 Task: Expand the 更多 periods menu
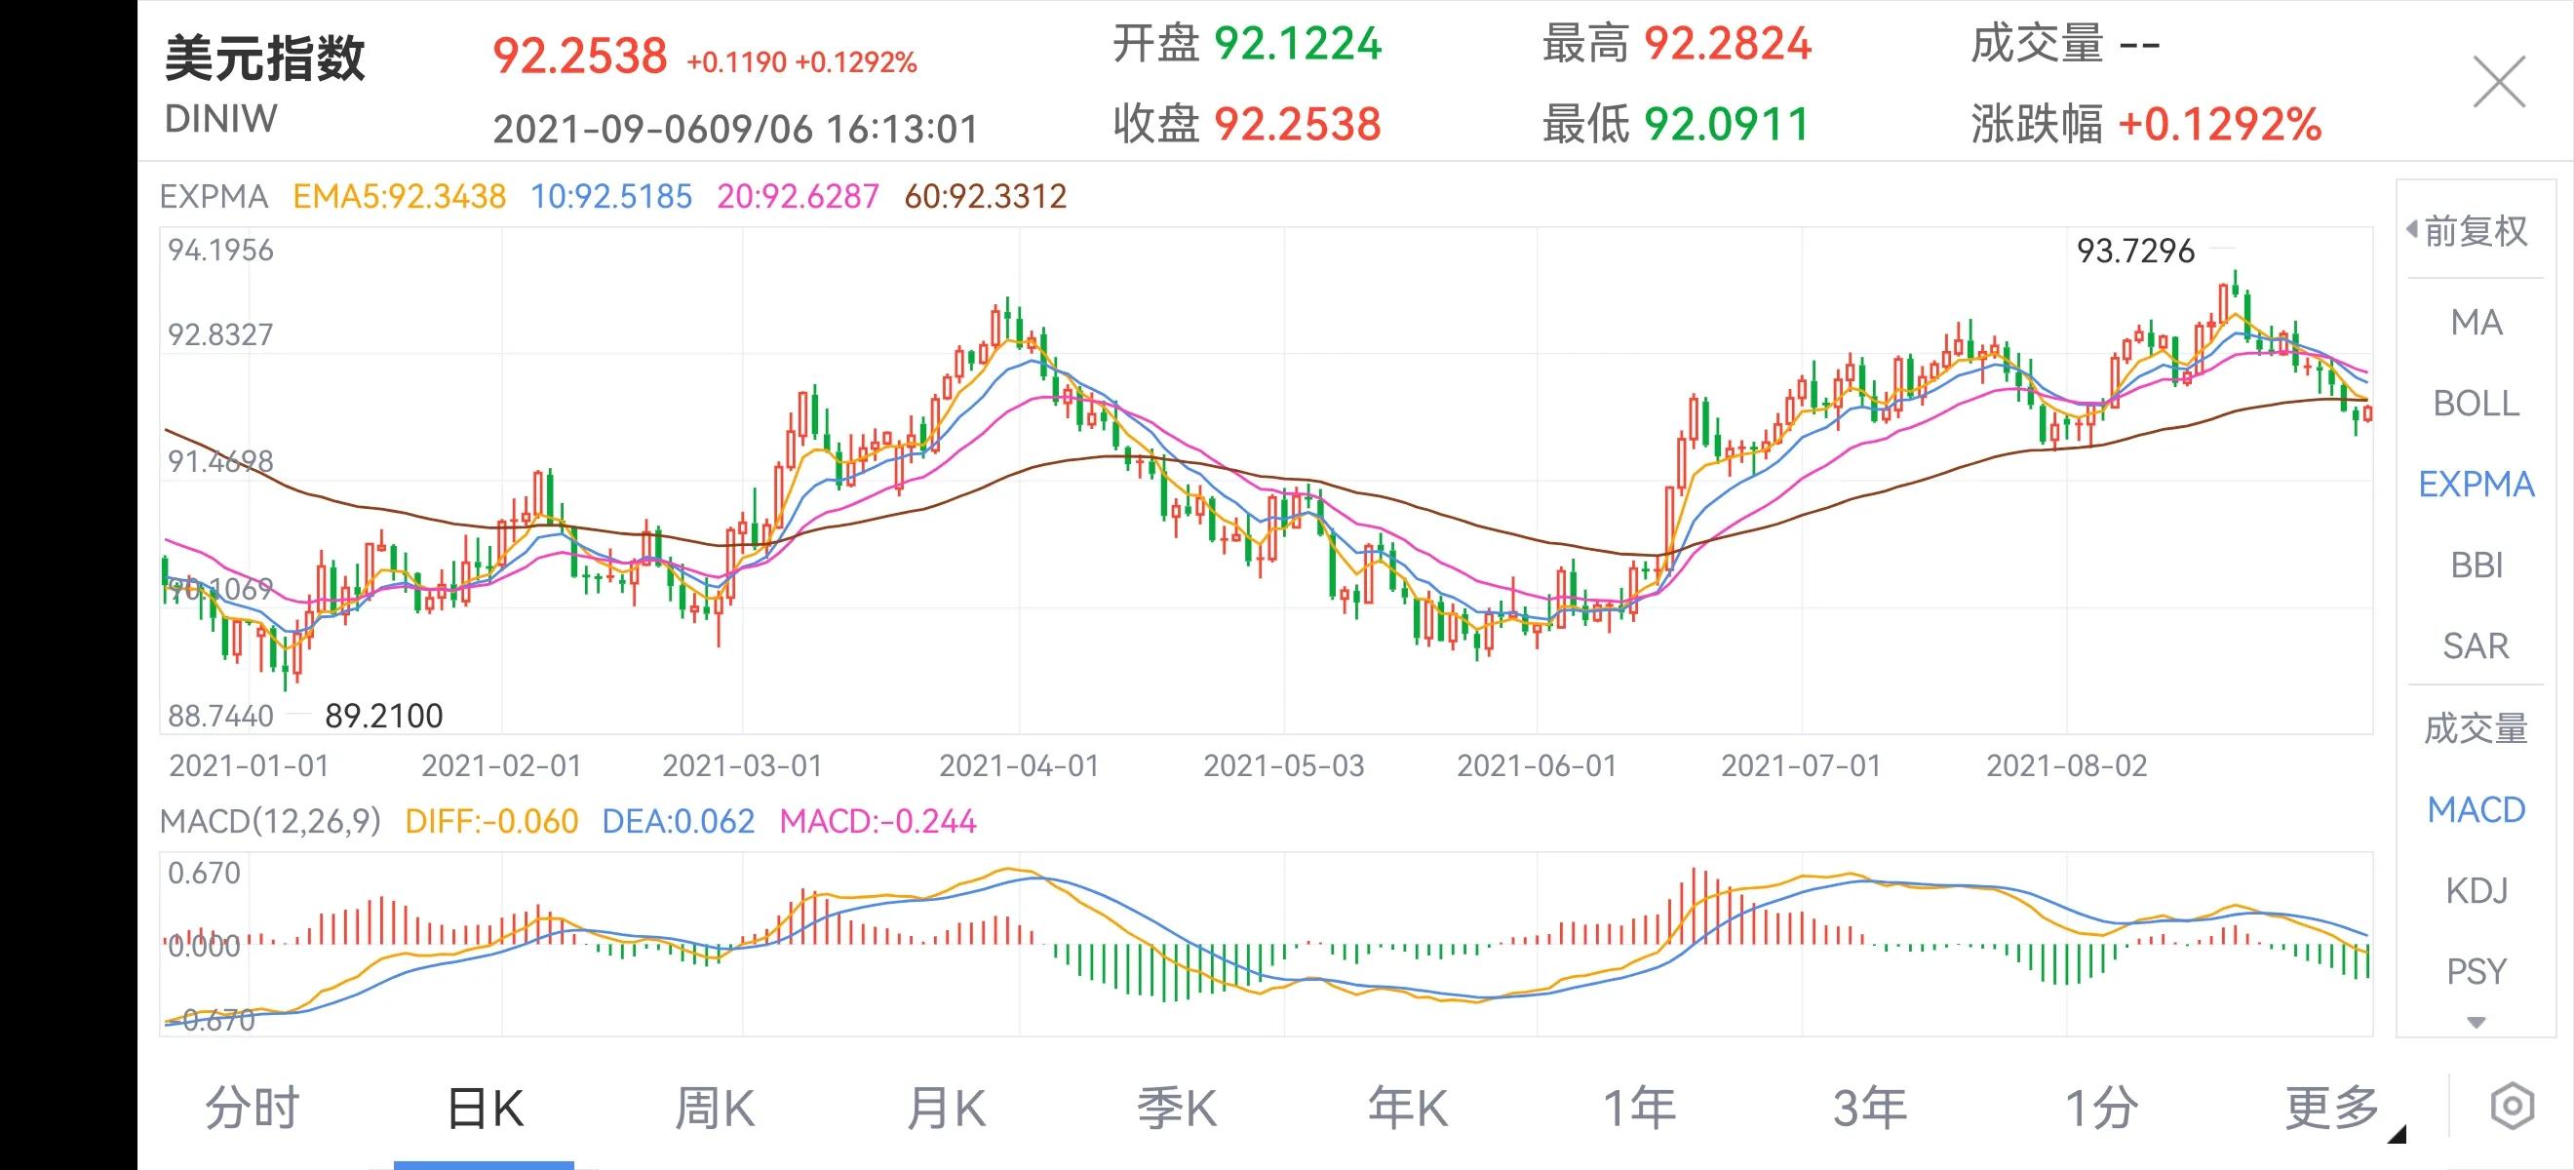click(x=2333, y=1107)
